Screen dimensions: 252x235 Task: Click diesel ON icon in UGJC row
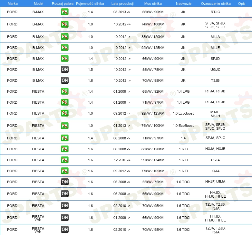click(x=65, y=69)
